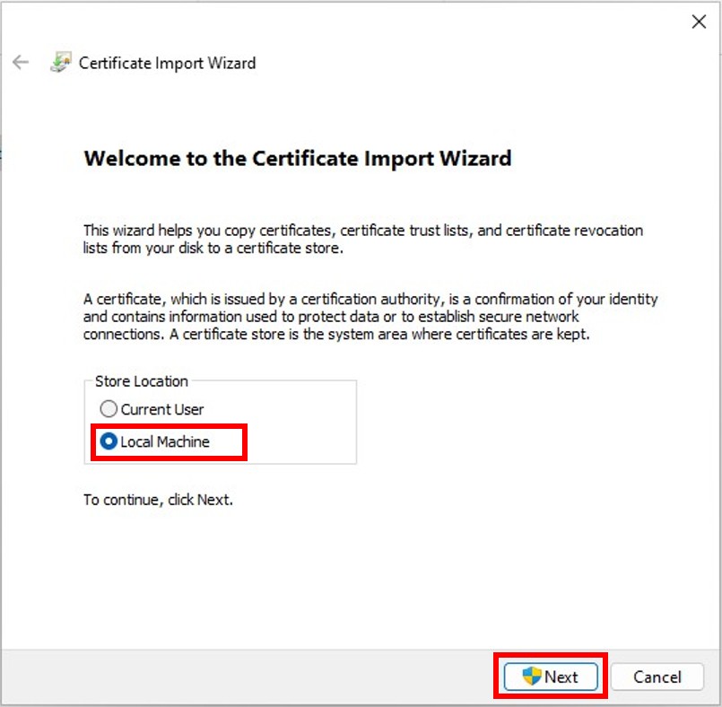Click the Welcome to the Certificate Import Wizard heading
Image resolution: width=722 pixels, height=707 pixels.
pos(297,159)
